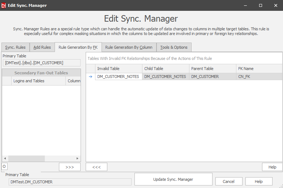Click the Logins and Tables column header
Image resolution: width=283 pixels, height=188 pixels.
[x=39, y=81]
